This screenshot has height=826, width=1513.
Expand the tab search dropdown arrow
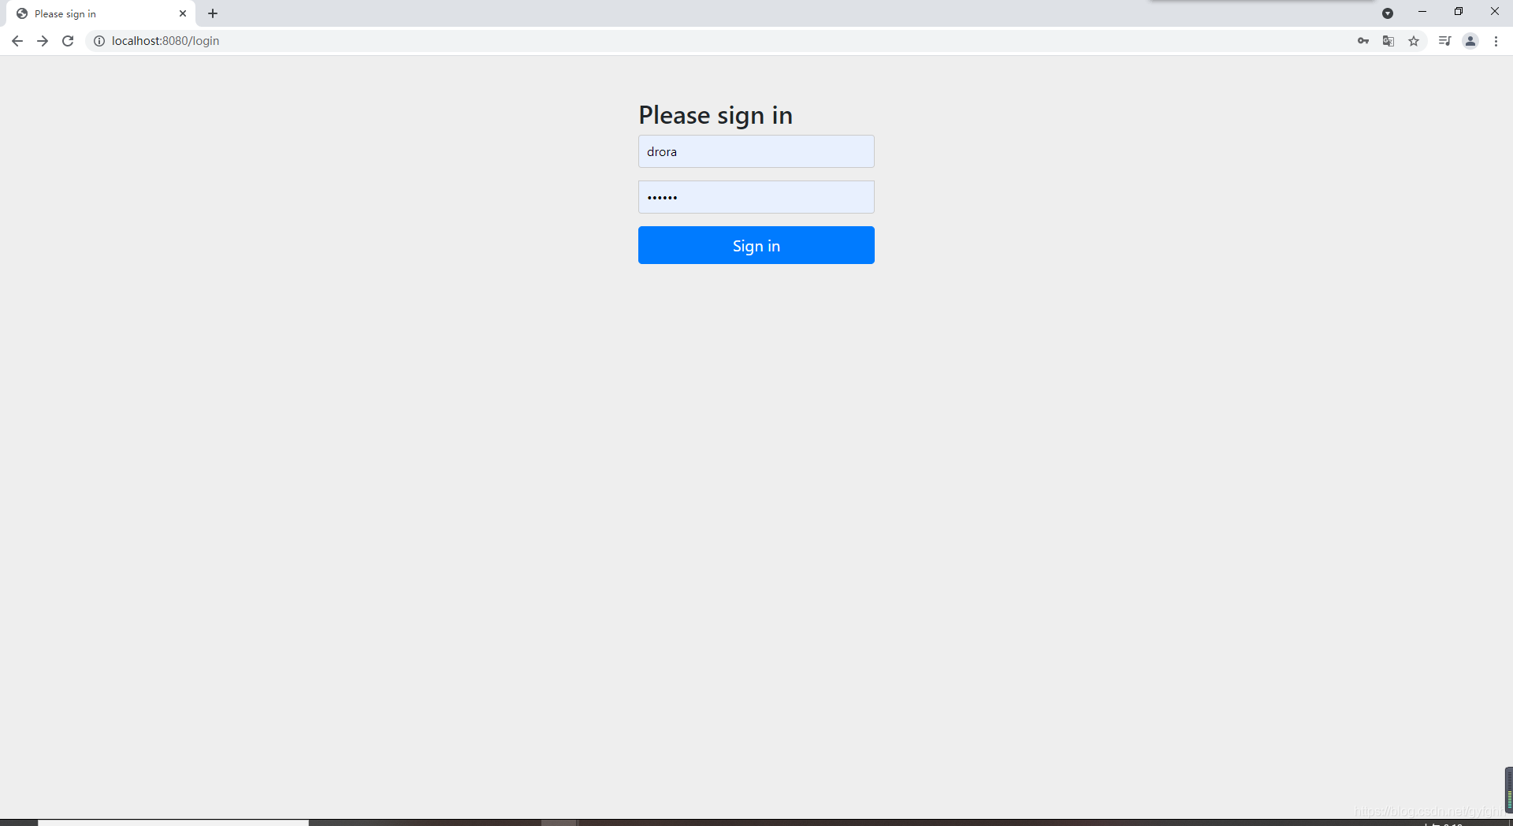coord(1388,13)
